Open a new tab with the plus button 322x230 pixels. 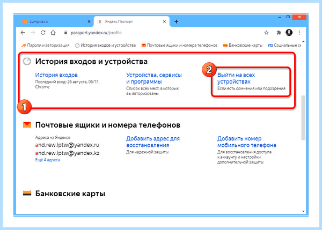pyautogui.click(x=177, y=21)
